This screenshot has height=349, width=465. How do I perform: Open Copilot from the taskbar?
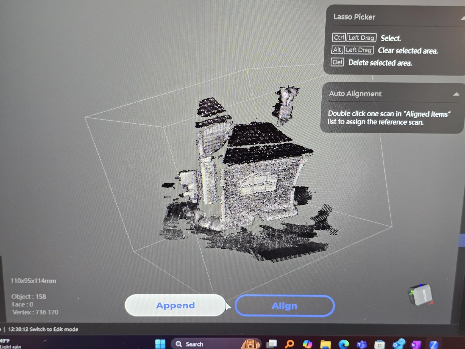coord(308,344)
